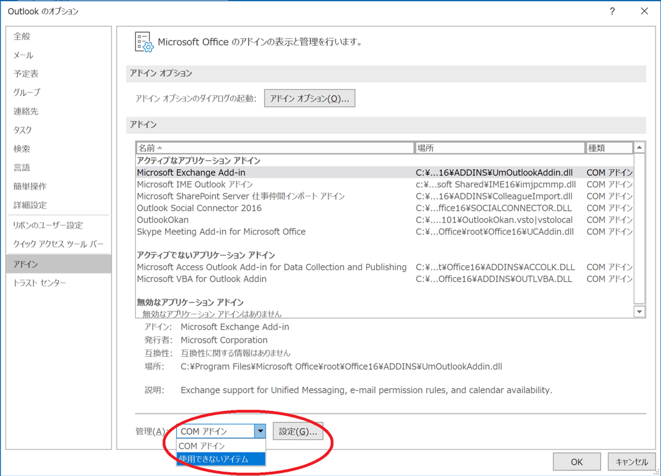
Task: Select Skype Meeting Add-in for Microsoft Office
Action: click(384, 231)
